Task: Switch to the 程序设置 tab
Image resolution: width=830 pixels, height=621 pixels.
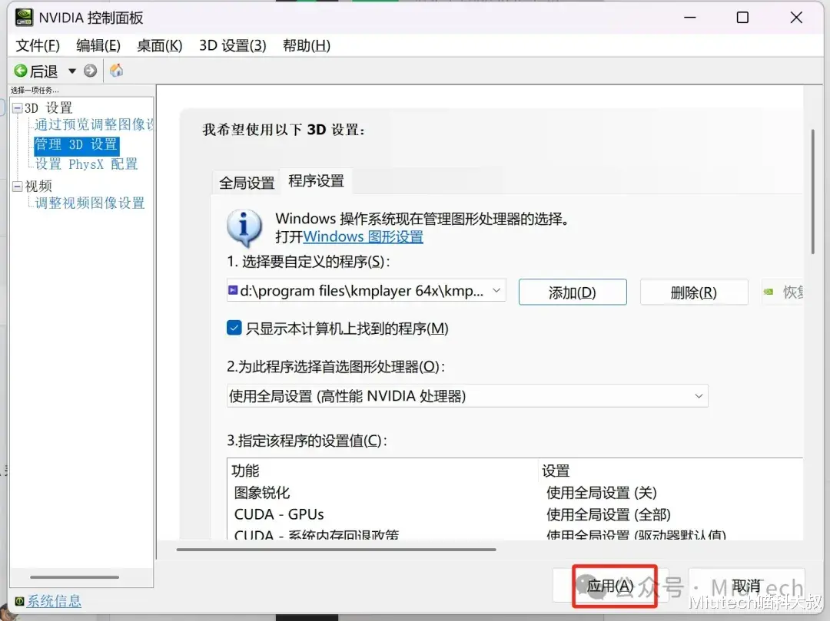Action: click(x=316, y=180)
